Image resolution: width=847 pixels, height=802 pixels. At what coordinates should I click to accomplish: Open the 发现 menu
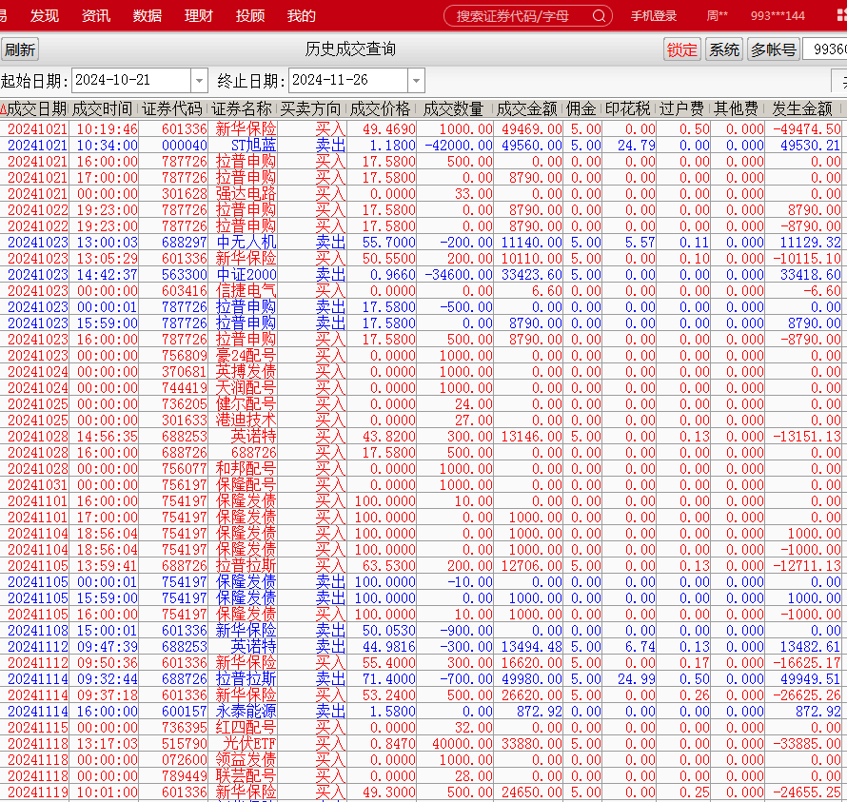click(45, 16)
